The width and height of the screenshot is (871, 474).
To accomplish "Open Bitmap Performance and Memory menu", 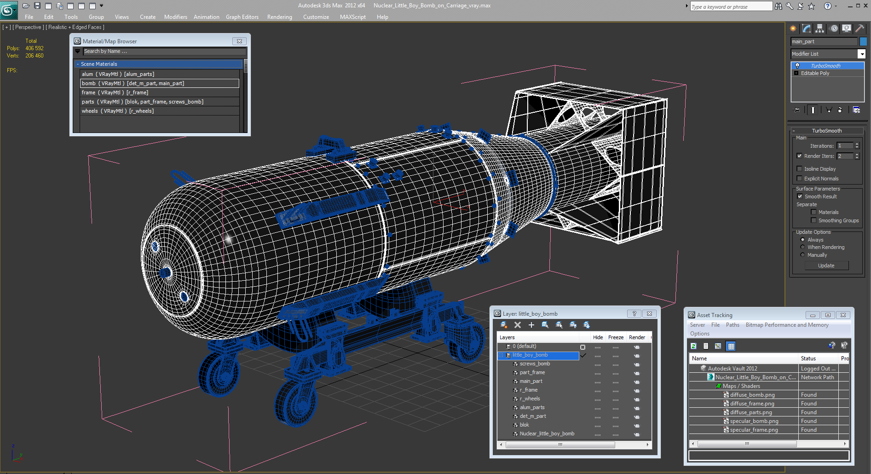I will pos(787,325).
